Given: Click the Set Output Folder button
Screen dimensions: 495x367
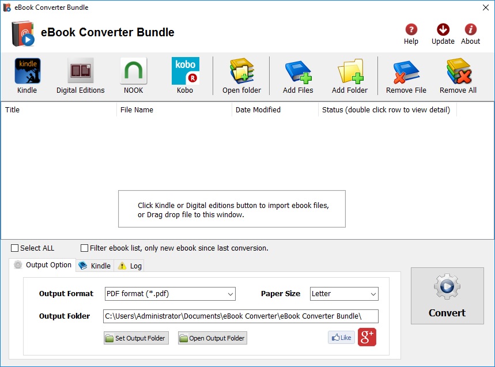Looking at the screenshot, I should coord(136,338).
